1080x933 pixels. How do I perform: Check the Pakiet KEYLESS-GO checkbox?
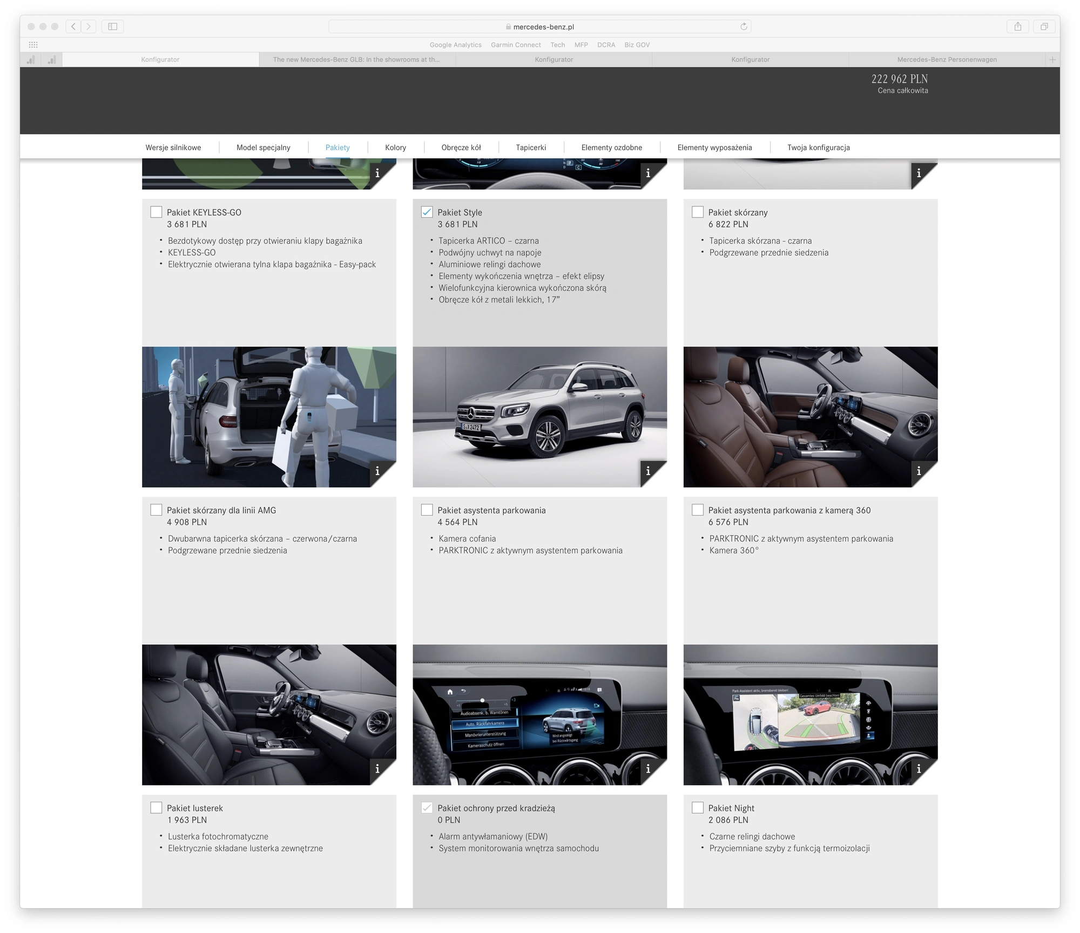pyautogui.click(x=156, y=212)
